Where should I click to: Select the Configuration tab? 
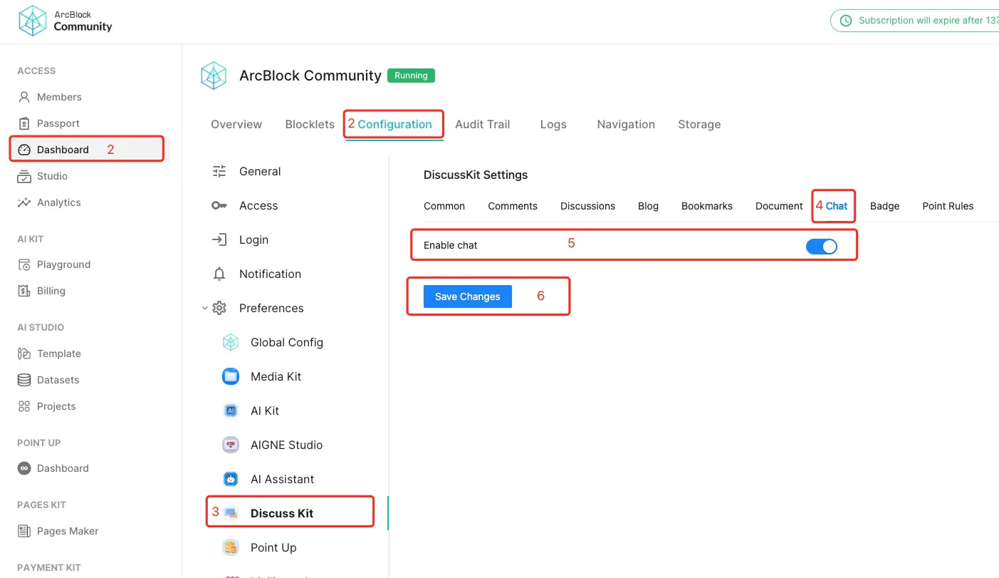pos(394,124)
